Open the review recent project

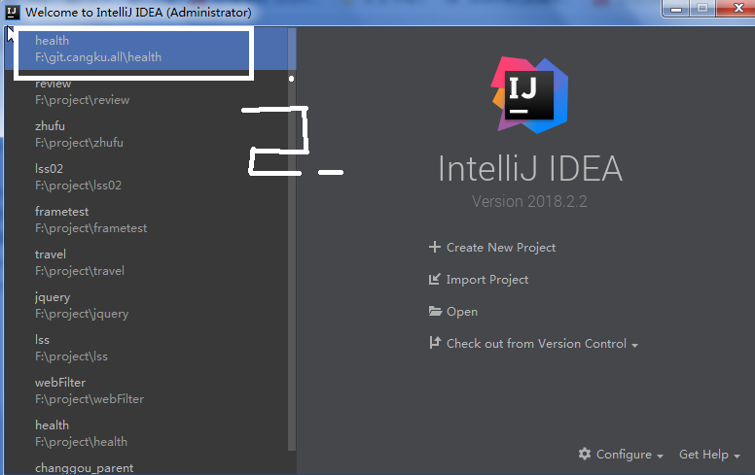pos(146,91)
